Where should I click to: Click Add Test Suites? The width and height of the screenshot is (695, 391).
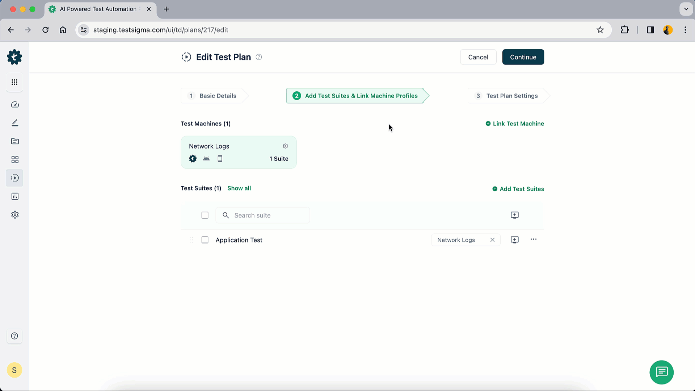[518, 189]
